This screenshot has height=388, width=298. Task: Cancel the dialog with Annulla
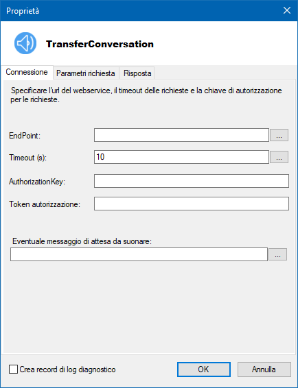point(264,369)
